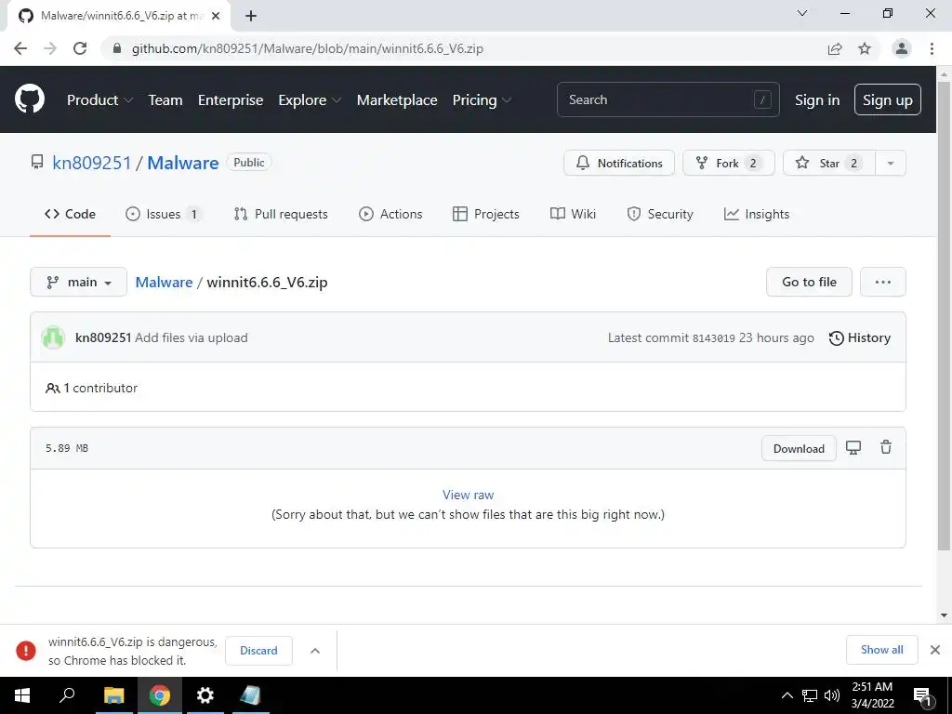Focus the GitHub search field
The image size is (952, 714).
668,99
